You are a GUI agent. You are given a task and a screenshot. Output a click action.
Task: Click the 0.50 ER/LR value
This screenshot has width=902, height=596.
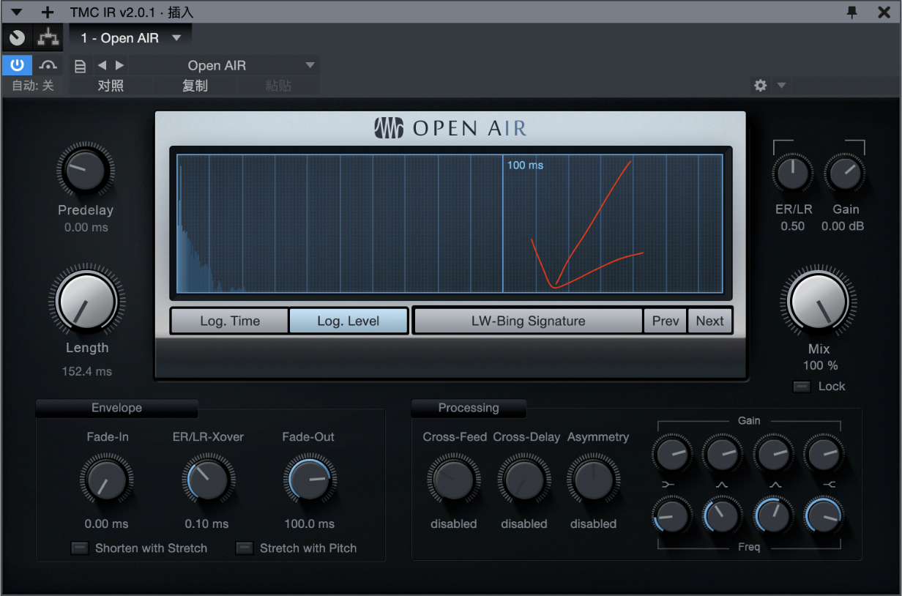(x=792, y=226)
